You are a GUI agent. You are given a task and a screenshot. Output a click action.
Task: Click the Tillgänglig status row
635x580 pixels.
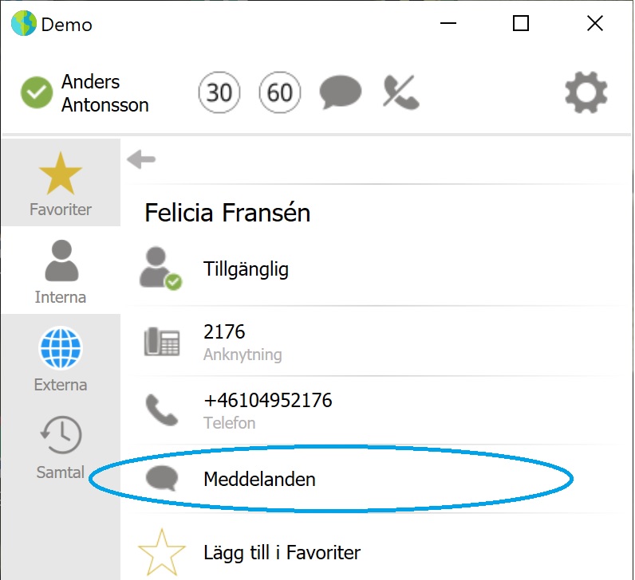tap(377, 269)
